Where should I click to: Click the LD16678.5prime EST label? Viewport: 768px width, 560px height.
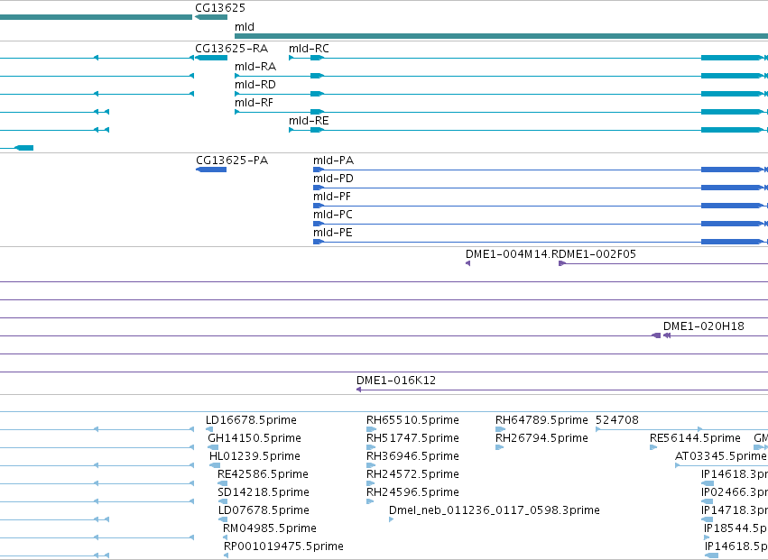click(x=251, y=420)
